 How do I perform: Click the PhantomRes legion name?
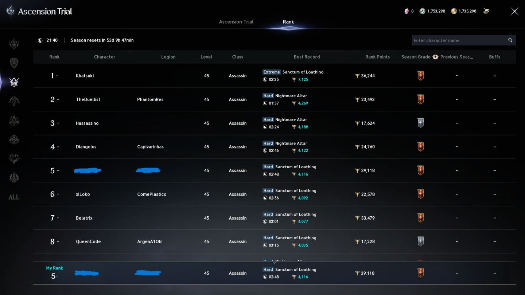coord(150,99)
